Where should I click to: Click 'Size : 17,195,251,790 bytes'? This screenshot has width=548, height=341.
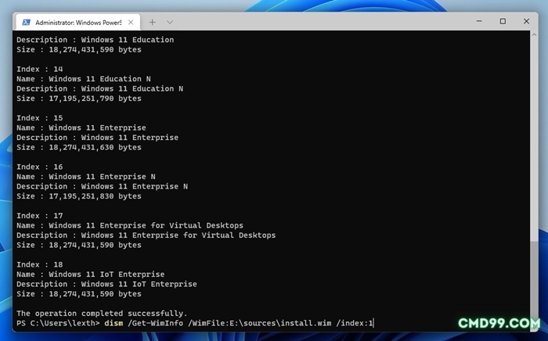79,99
